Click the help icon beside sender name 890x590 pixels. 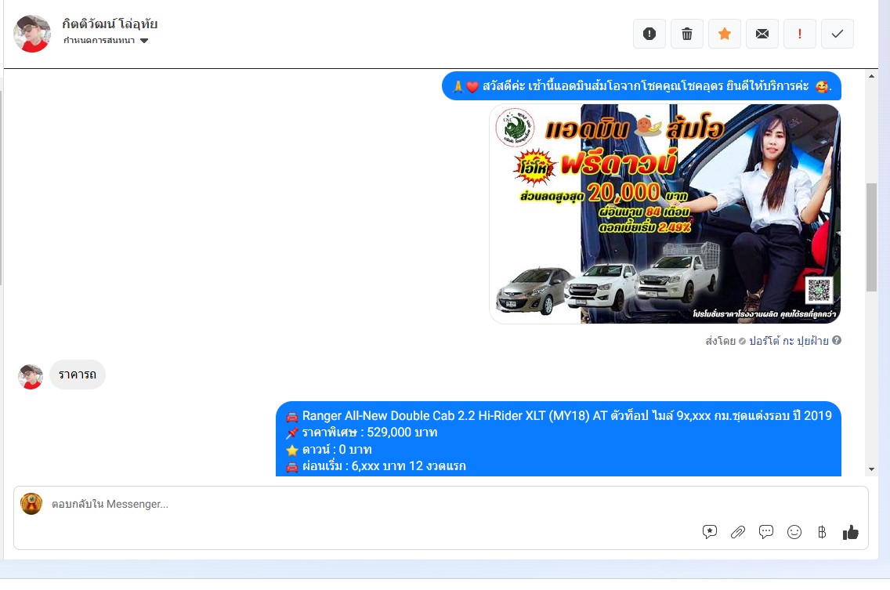point(837,341)
